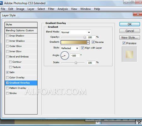The image size is (142, 126).
Task: Open the Edit menu
Action: (11, 9)
